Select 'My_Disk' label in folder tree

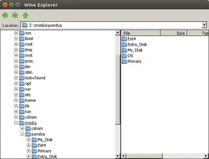[x=45, y=140]
